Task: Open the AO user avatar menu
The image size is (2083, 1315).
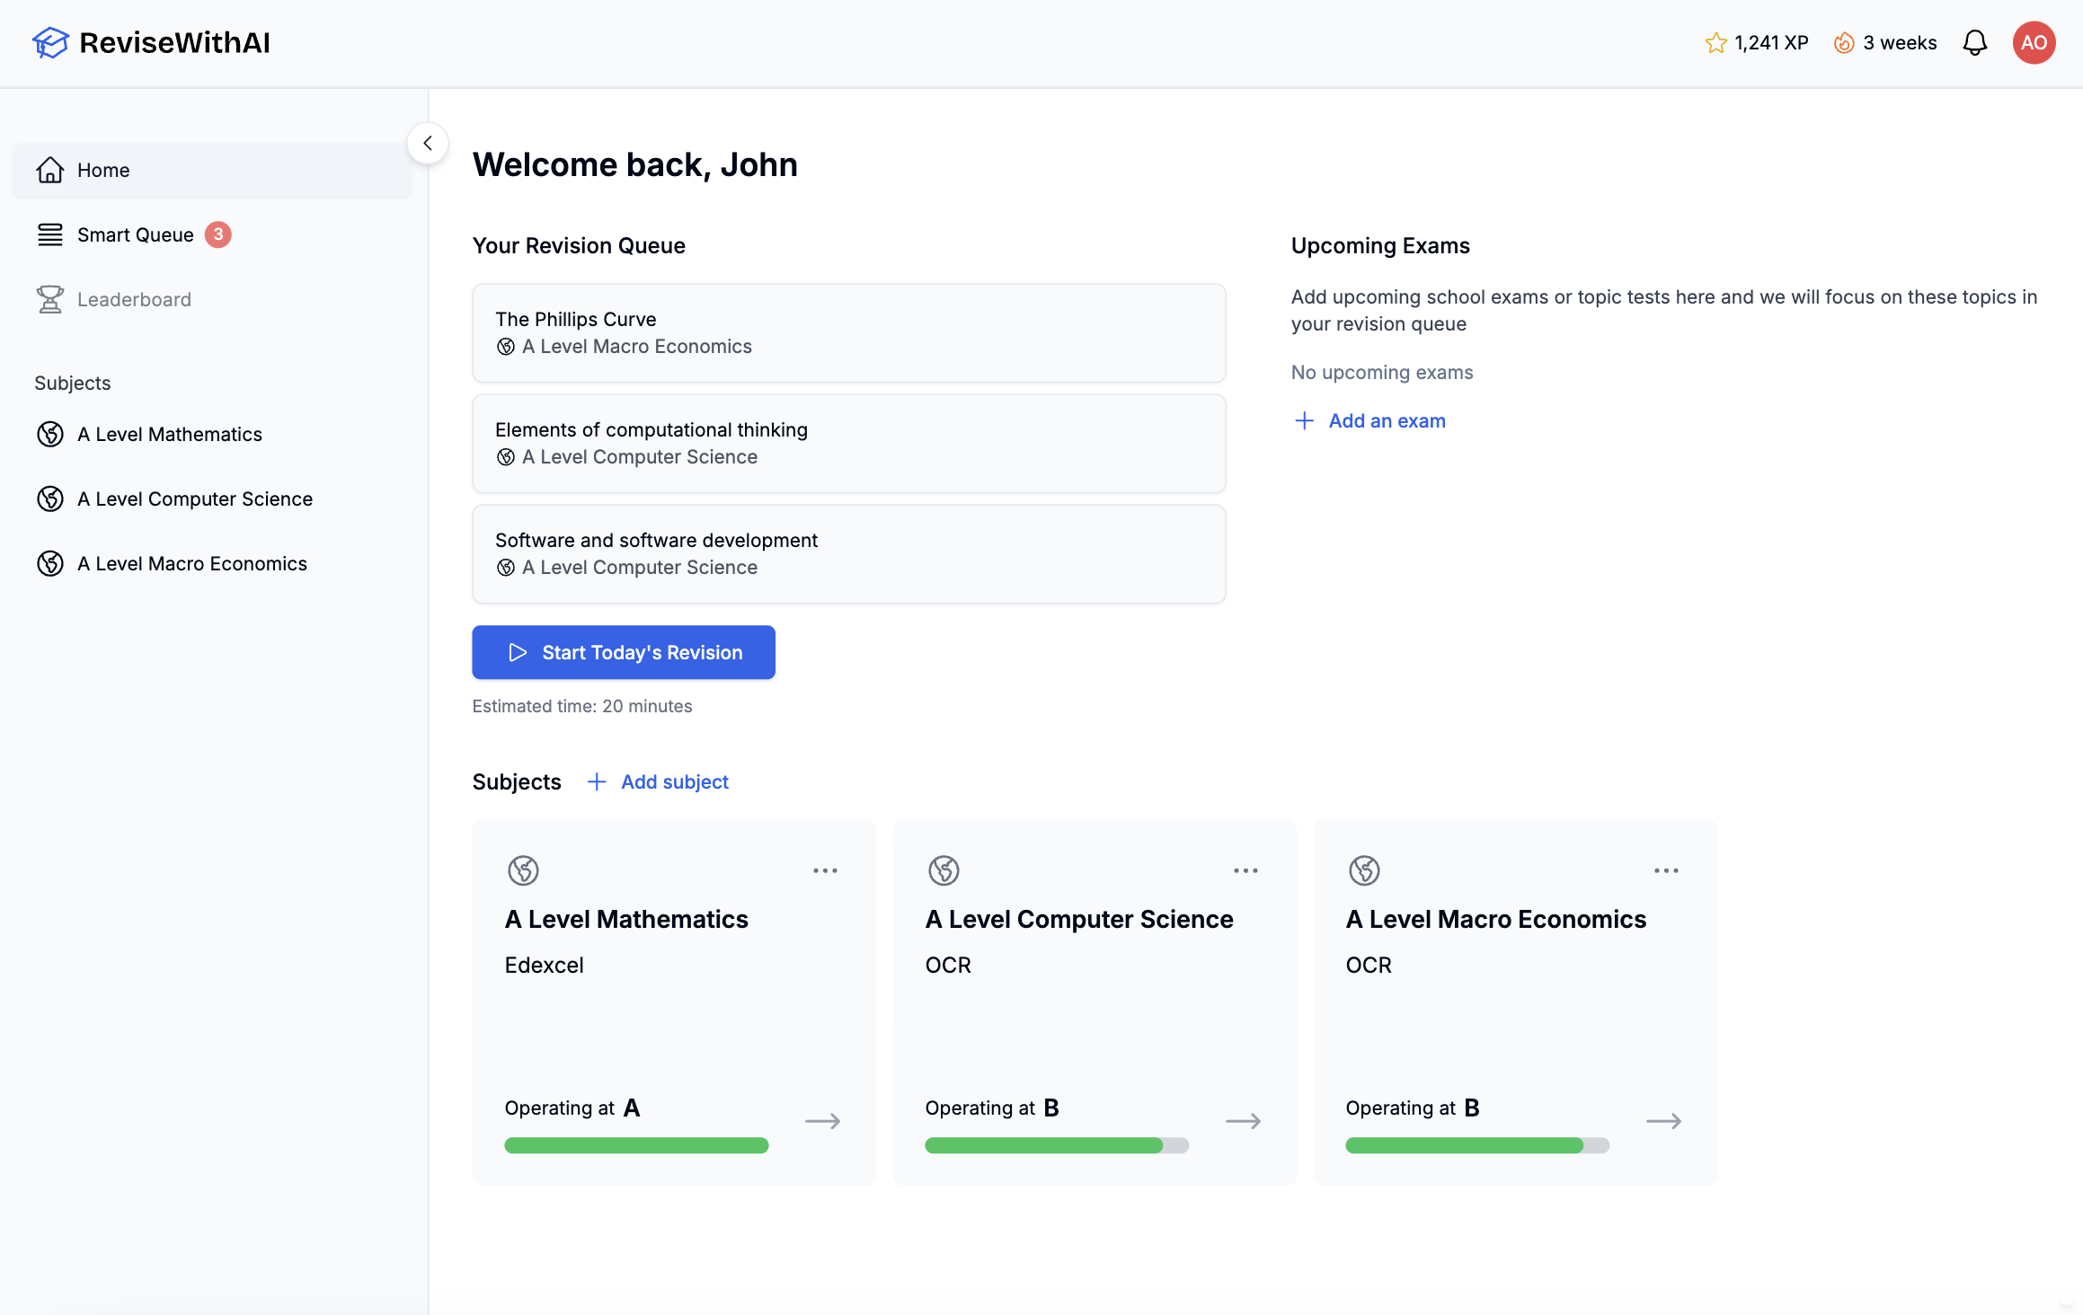Action: 2034,42
